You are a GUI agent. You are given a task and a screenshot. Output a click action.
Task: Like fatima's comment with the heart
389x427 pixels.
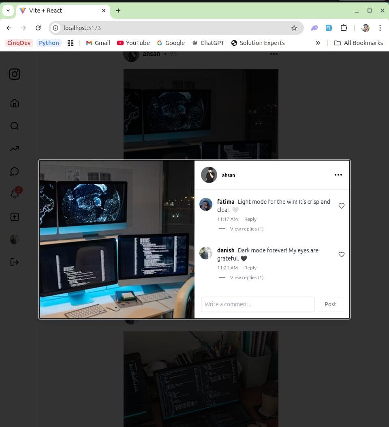point(341,206)
